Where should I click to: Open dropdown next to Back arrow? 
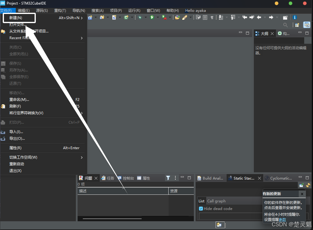(x=265, y=17)
